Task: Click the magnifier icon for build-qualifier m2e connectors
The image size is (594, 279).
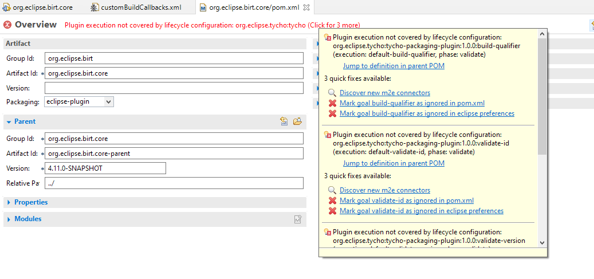Action: click(332, 93)
